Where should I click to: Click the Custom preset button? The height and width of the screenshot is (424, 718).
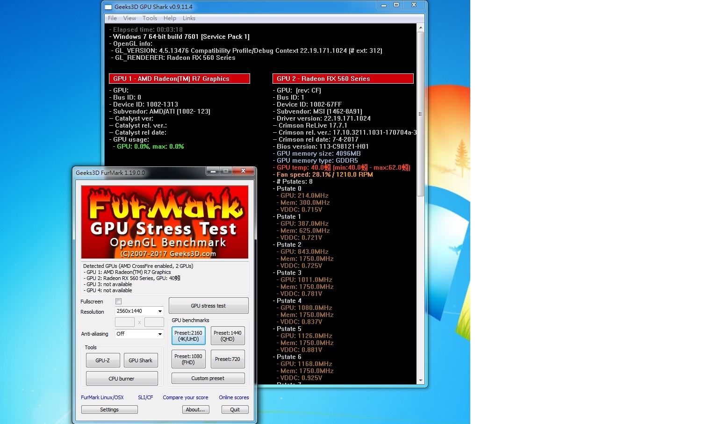click(208, 378)
